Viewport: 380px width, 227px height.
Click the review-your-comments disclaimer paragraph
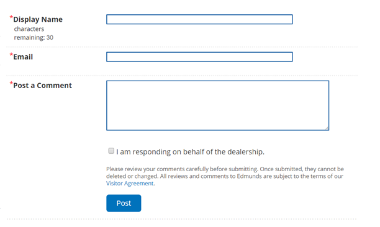coord(225,176)
